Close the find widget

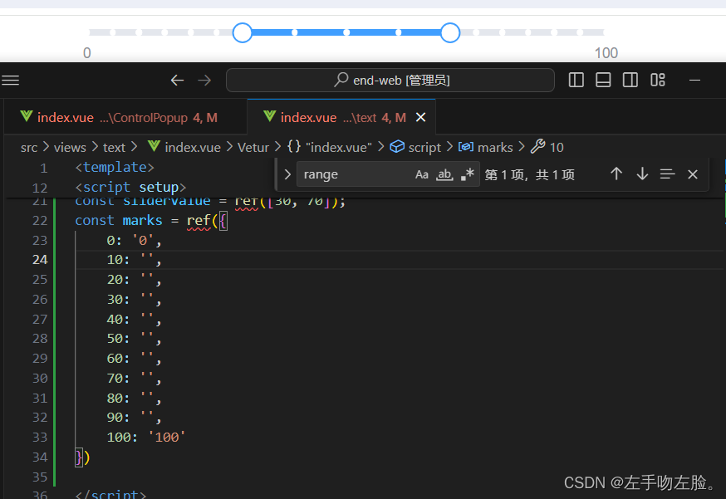693,174
